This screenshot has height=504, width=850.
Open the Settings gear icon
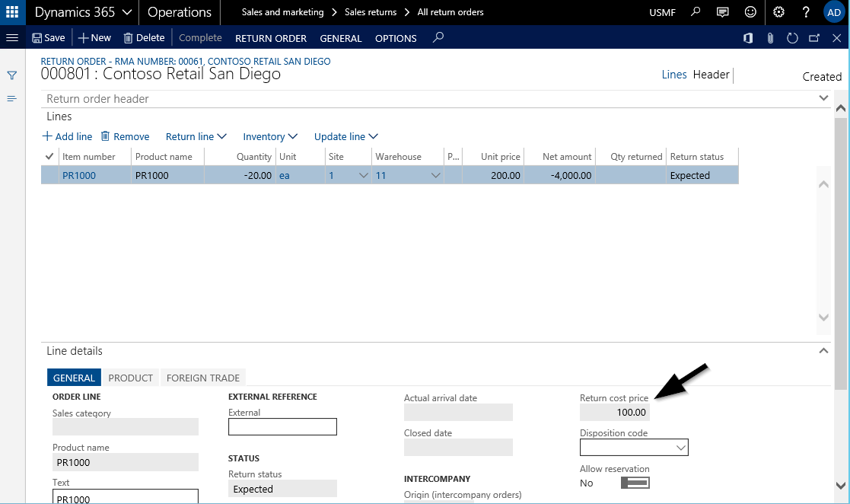point(778,12)
